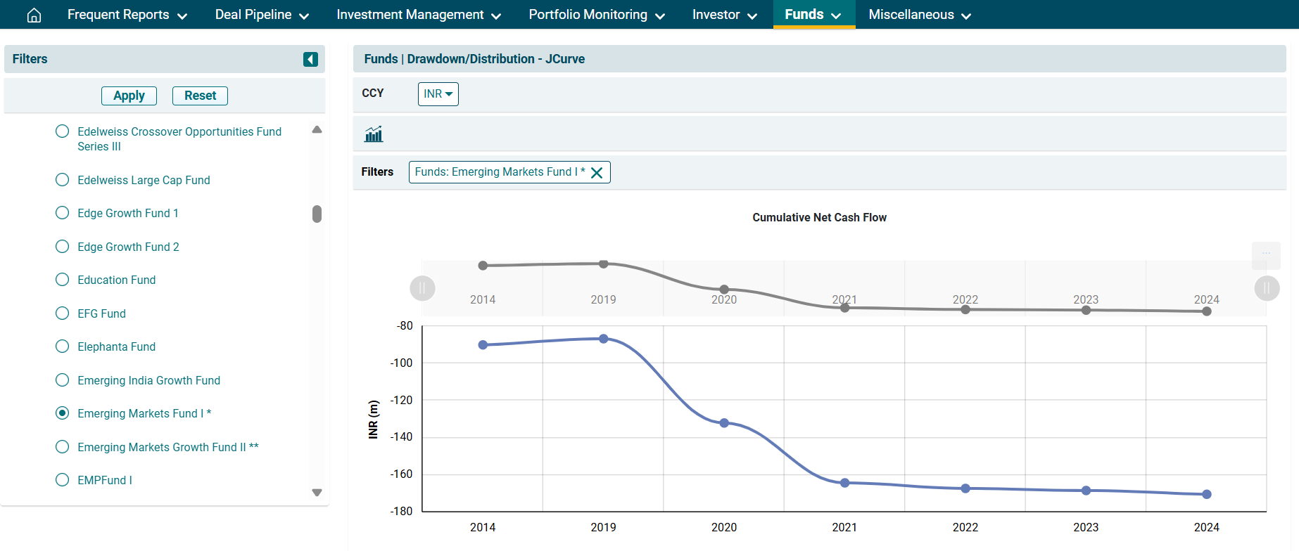1299x551 pixels.
Task: Click the right range handle on chart navigator
Action: click(1267, 288)
